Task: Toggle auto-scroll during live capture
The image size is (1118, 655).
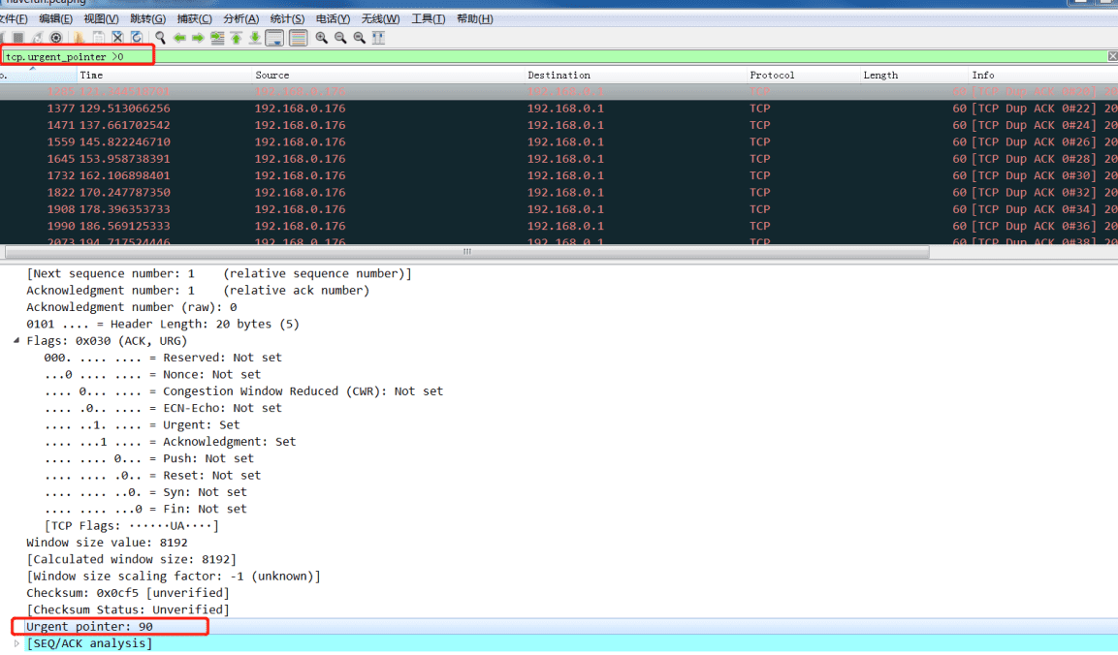Action: pos(274,38)
